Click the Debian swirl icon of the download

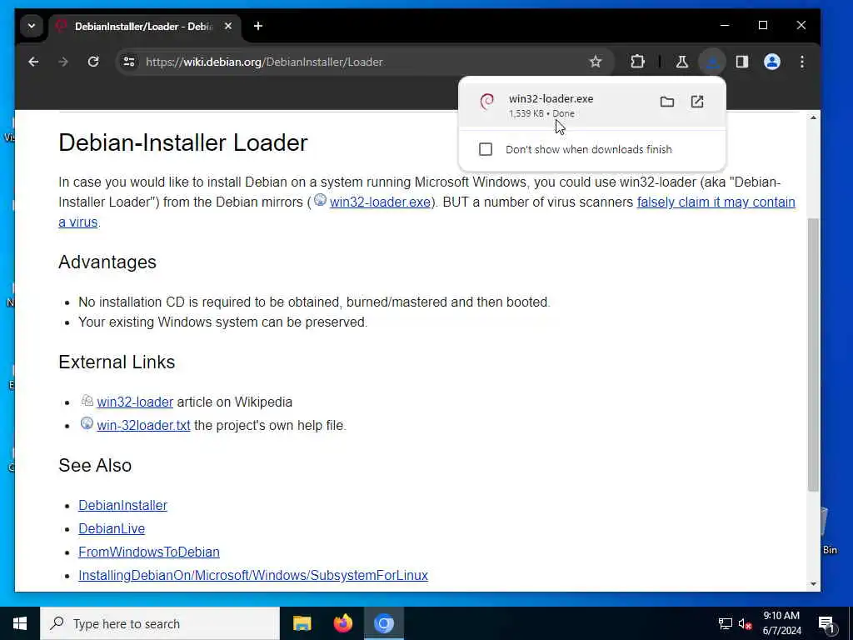[x=486, y=102]
